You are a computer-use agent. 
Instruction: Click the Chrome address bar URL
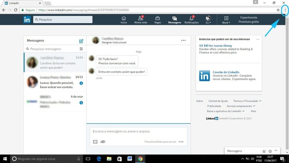(x=84, y=10)
